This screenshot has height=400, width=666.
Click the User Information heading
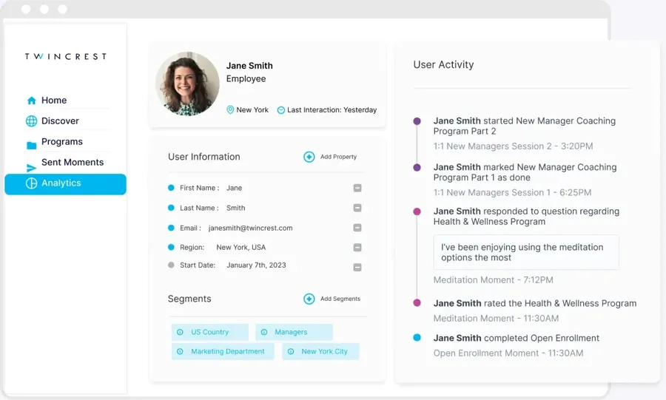click(204, 157)
